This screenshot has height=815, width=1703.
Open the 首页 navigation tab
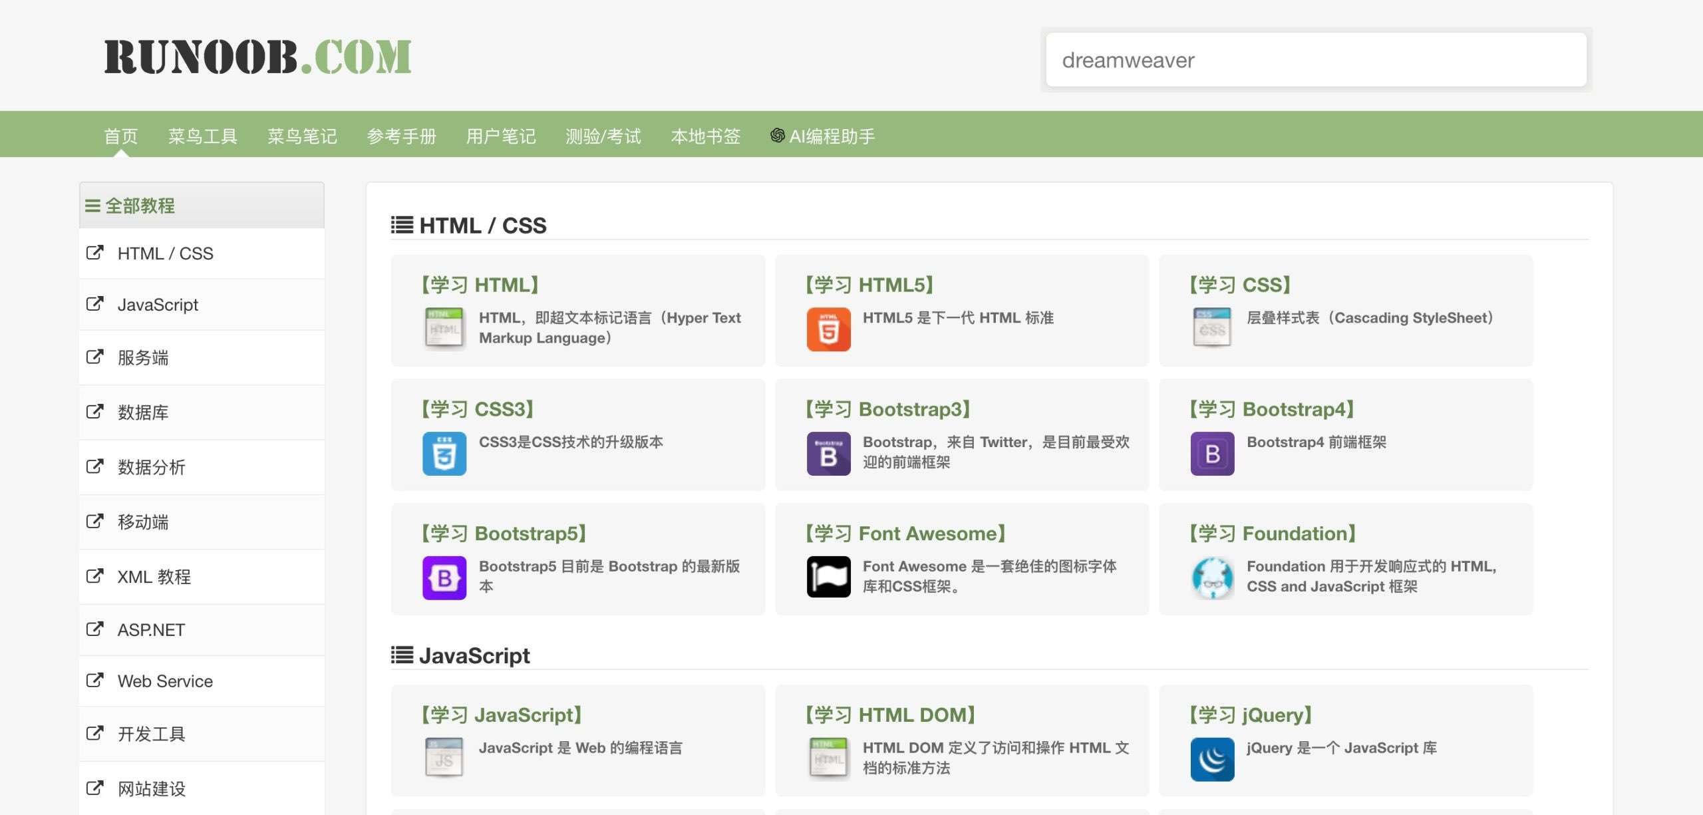pyautogui.click(x=121, y=136)
